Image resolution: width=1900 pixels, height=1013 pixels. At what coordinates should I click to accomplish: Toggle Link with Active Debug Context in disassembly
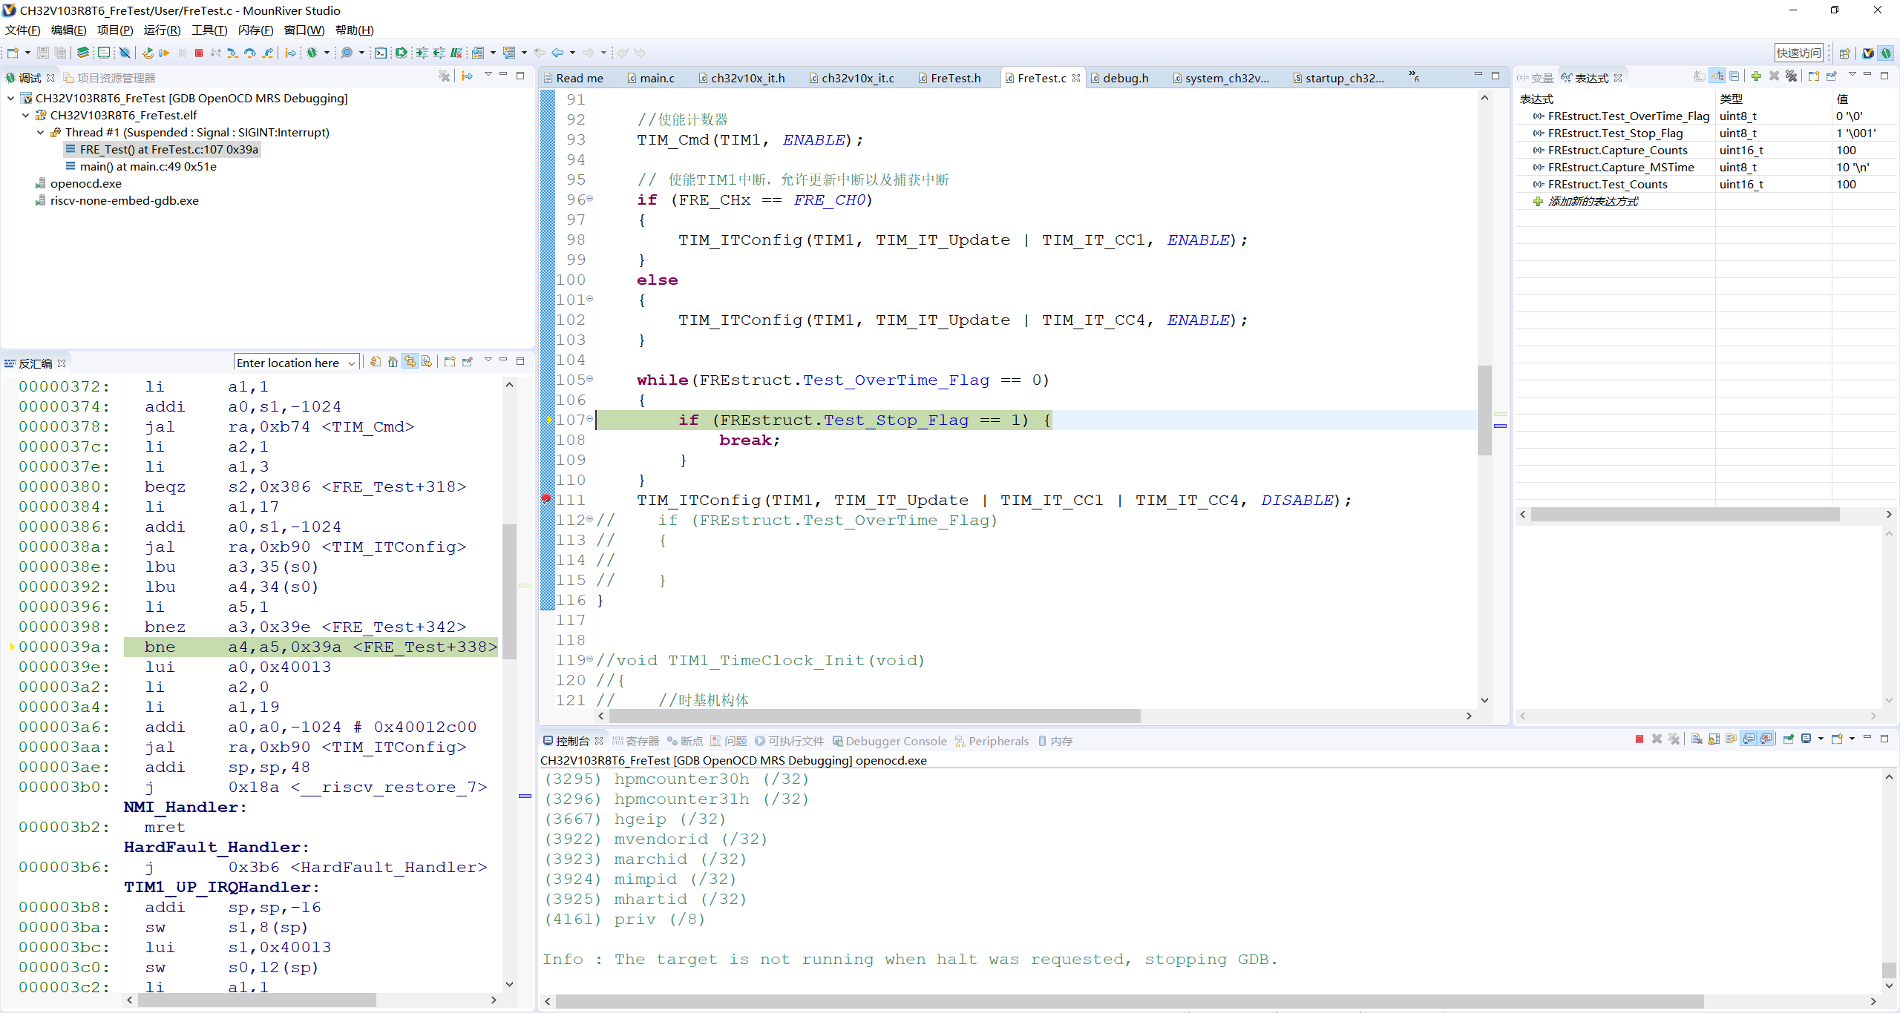pyautogui.click(x=410, y=362)
